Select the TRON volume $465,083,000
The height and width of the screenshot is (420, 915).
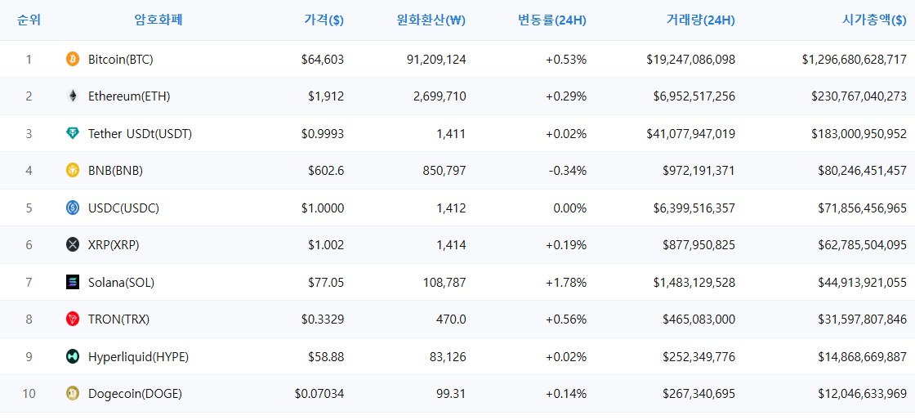pyautogui.click(x=699, y=319)
